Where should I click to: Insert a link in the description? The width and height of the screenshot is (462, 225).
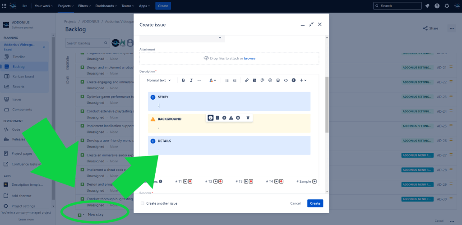247,80
